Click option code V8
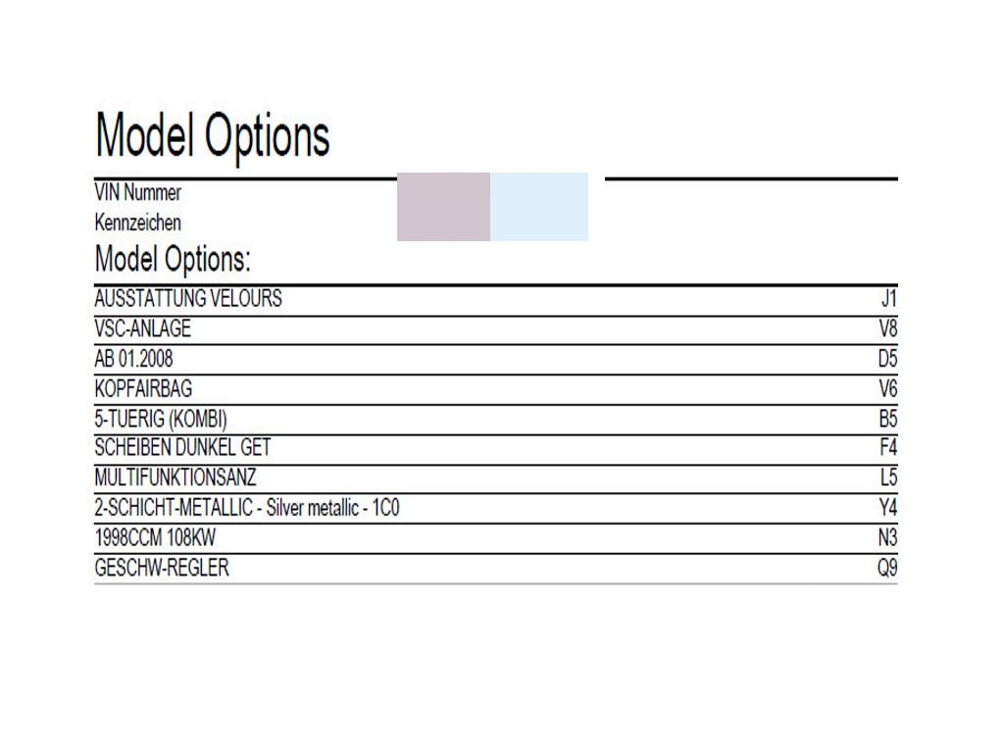 point(888,328)
